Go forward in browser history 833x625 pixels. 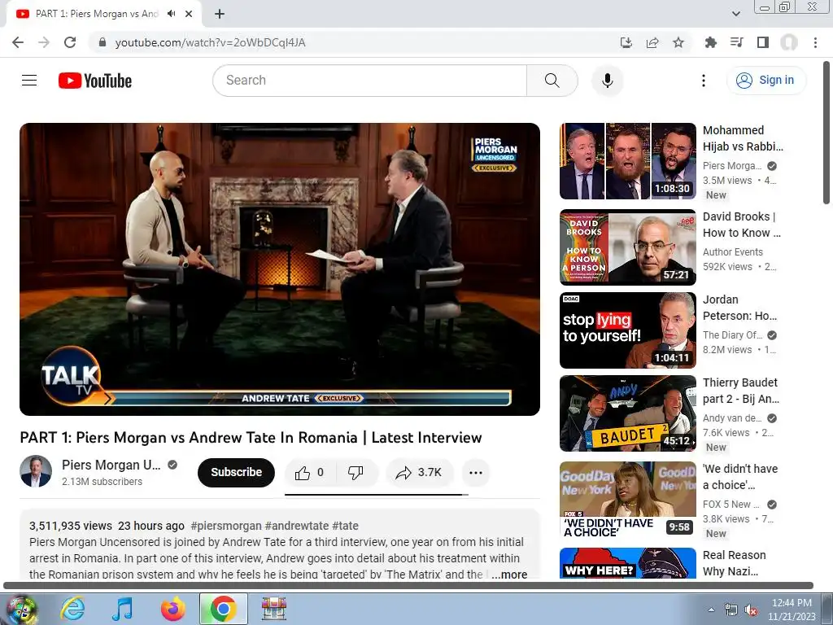click(44, 42)
